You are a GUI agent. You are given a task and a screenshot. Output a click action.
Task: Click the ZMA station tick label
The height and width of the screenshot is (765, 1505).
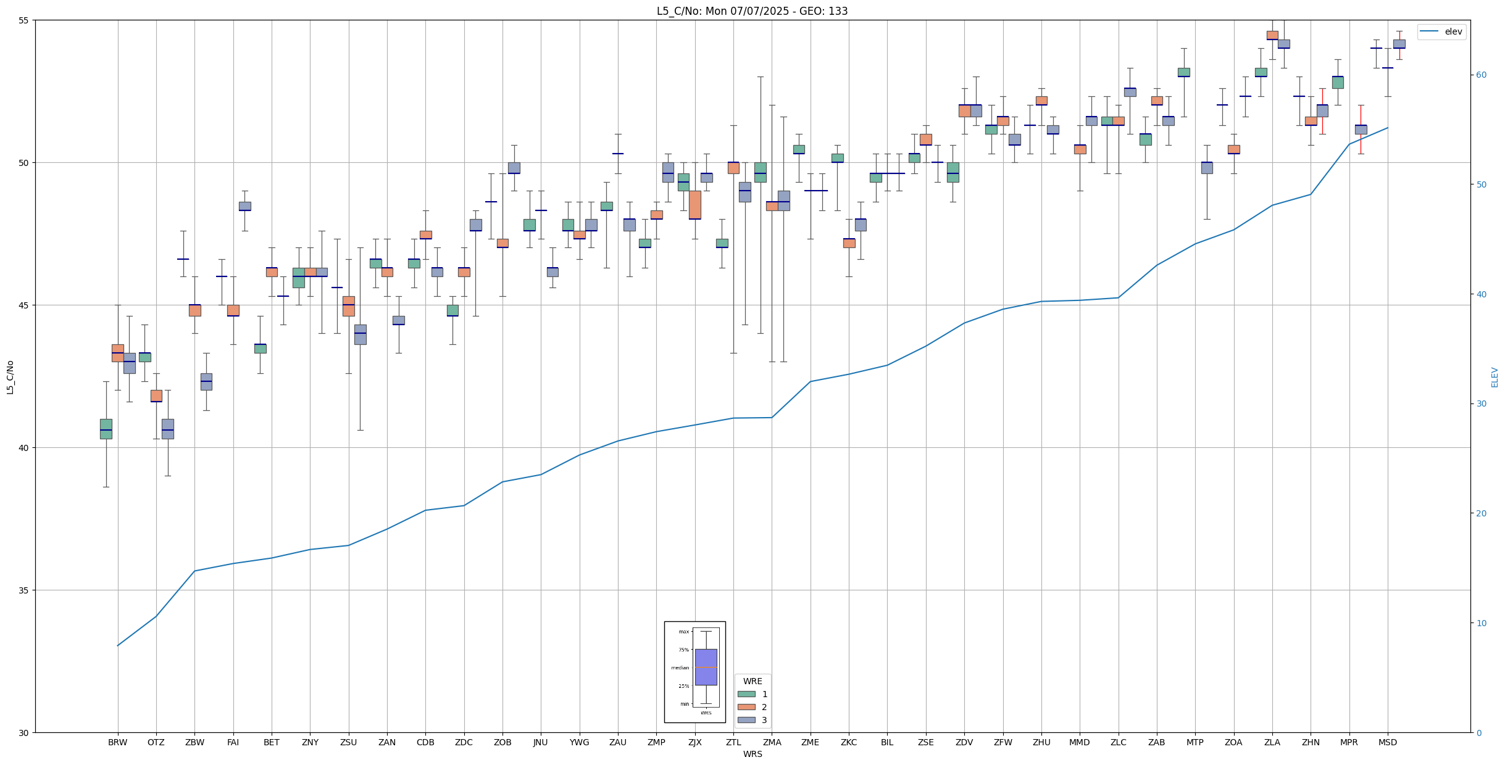(772, 742)
